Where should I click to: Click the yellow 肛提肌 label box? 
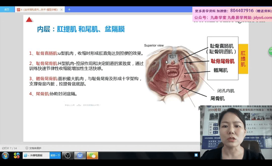click(x=243, y=59)
